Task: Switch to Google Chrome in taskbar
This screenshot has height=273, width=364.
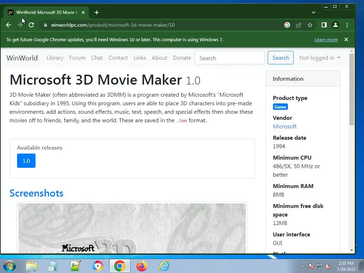Action: (x=119, y=266)
